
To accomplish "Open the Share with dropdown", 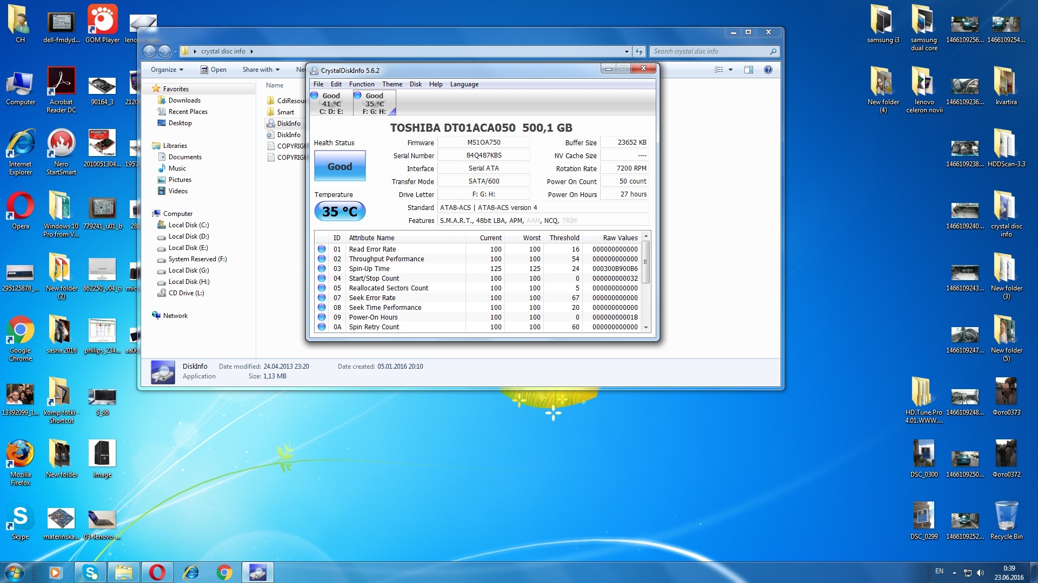I will click(x=261, y=70).
